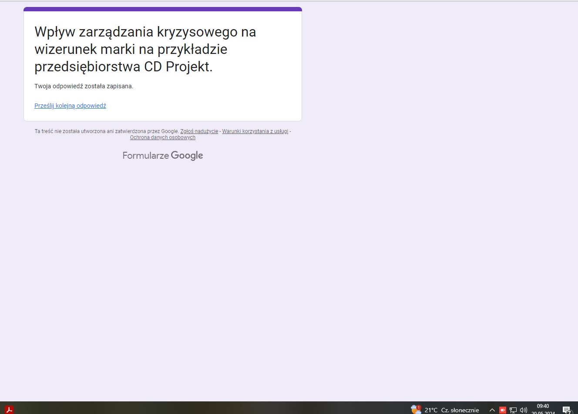Click the date below the taskbar clock

point(543,412)
